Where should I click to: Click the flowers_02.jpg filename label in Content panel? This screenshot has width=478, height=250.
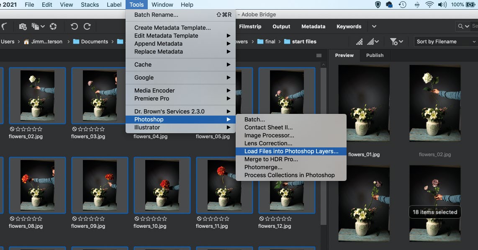point(26,137)
